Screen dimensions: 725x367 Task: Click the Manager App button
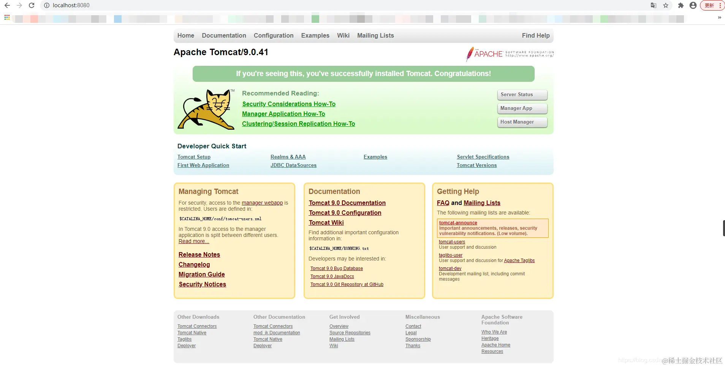tap(522, 108)
